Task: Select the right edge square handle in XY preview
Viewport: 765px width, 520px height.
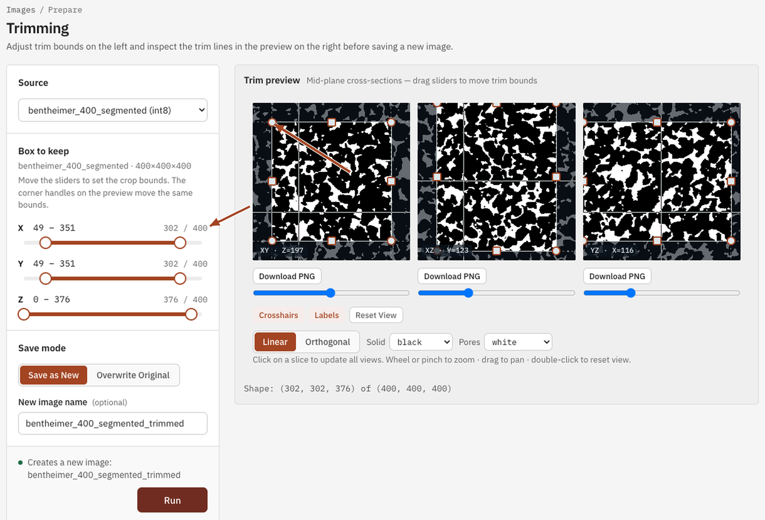Action: (391, 181)
